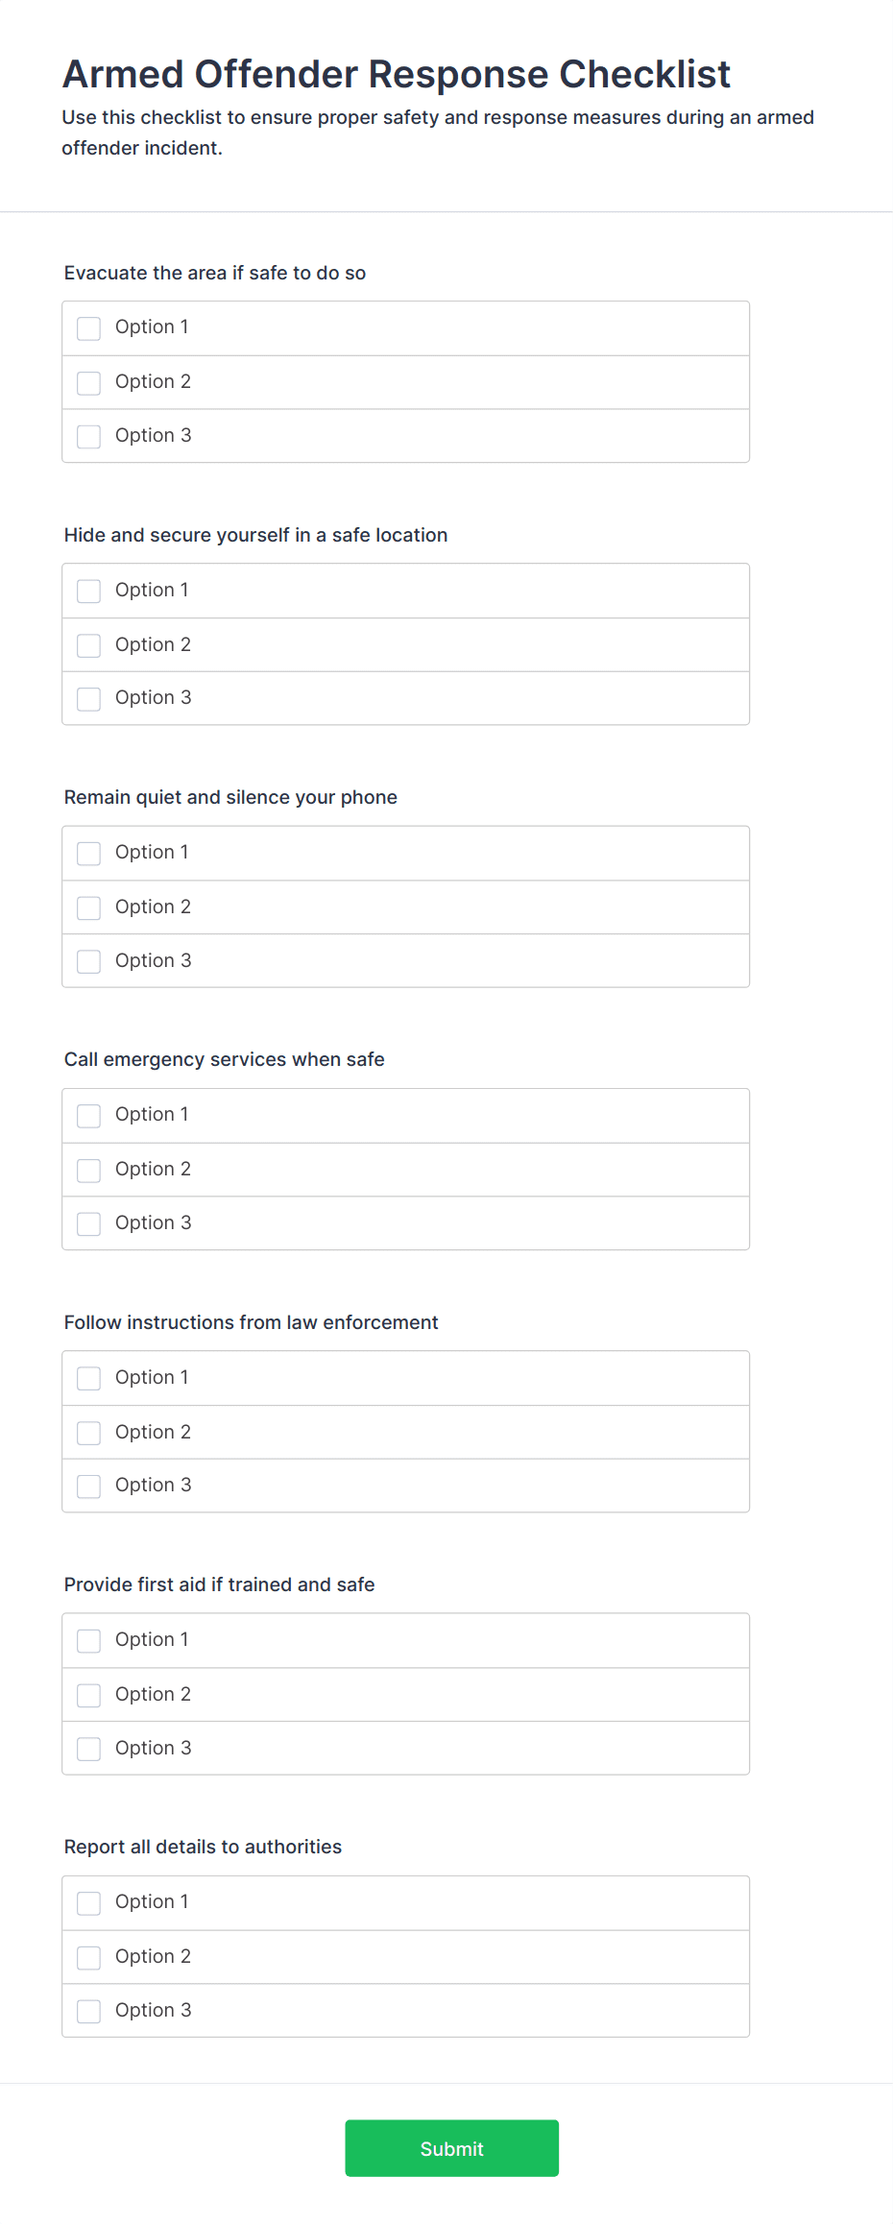Check Option 2 under Evacuate the area
This screenshot has height=2224, width=893.
coord(88,382)
